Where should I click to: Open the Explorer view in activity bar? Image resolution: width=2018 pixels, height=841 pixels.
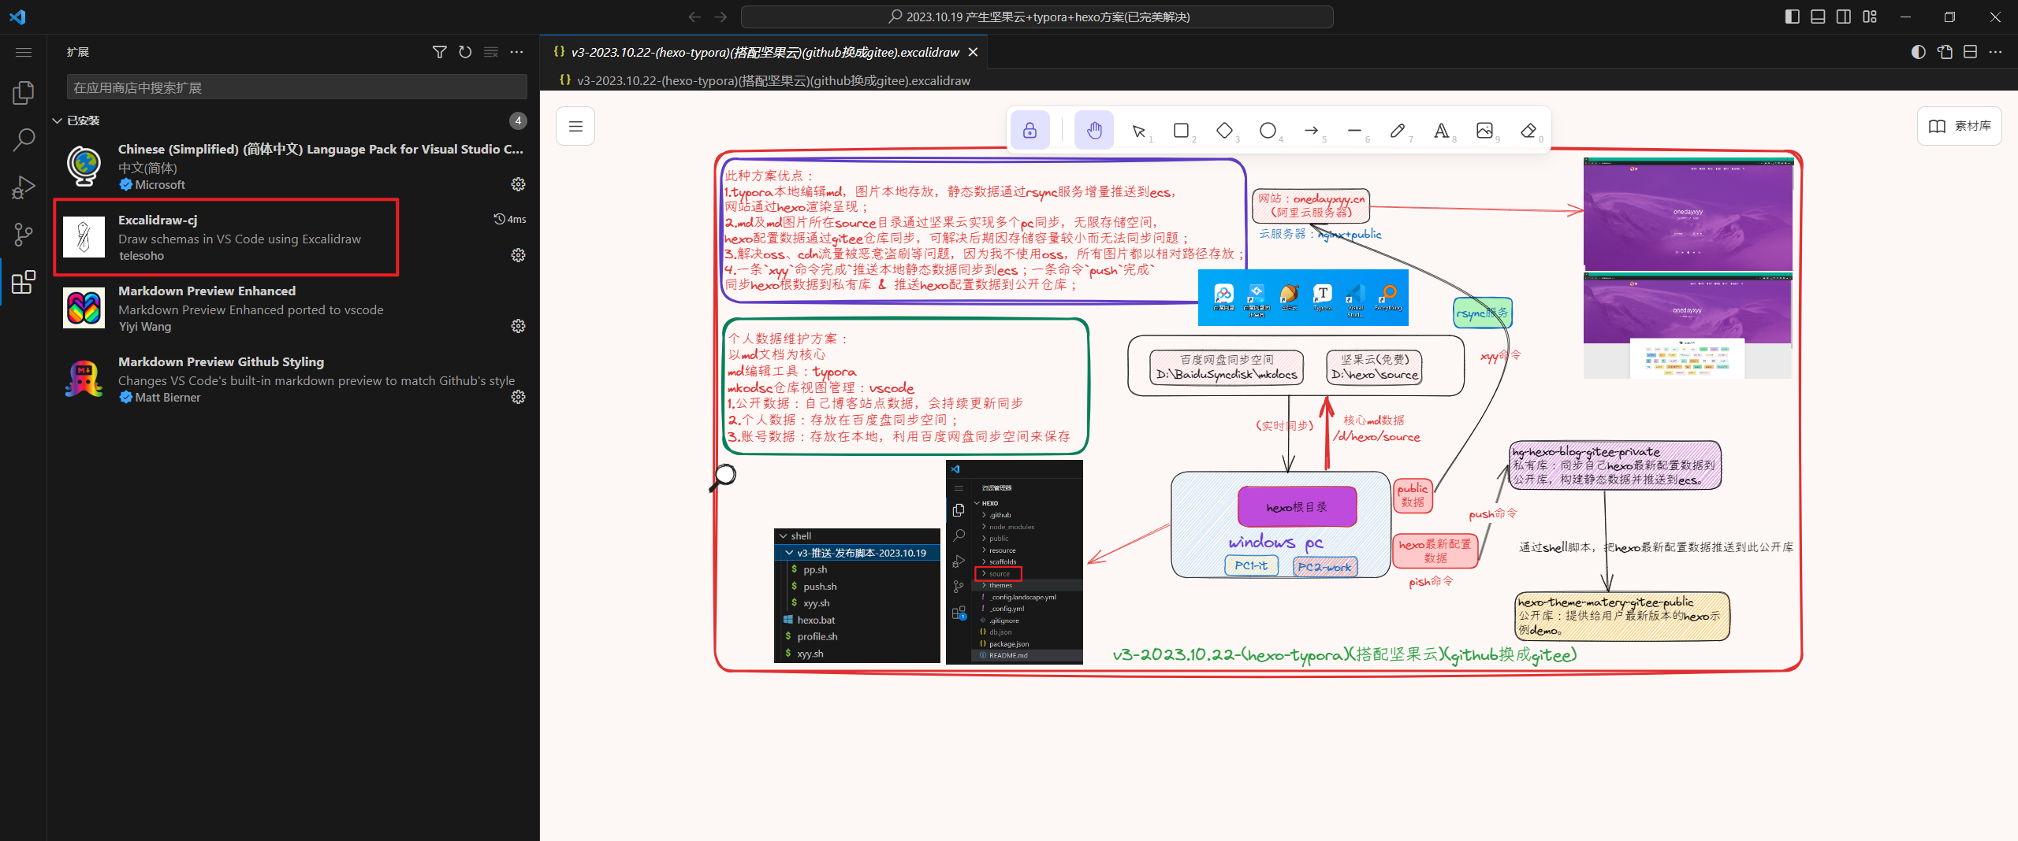coord(24,93)
